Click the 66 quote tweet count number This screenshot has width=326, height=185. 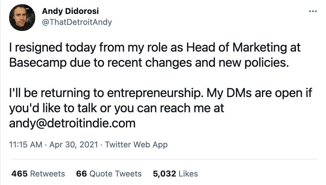point(81,174)
